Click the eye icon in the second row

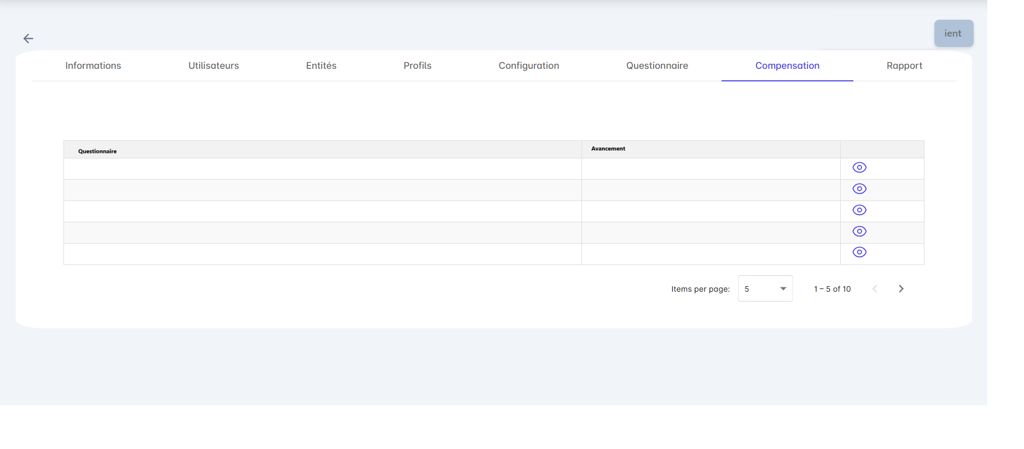859,189
